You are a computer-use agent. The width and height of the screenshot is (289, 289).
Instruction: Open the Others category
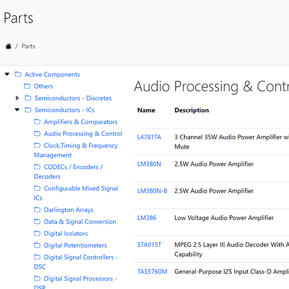pos(43,86)
